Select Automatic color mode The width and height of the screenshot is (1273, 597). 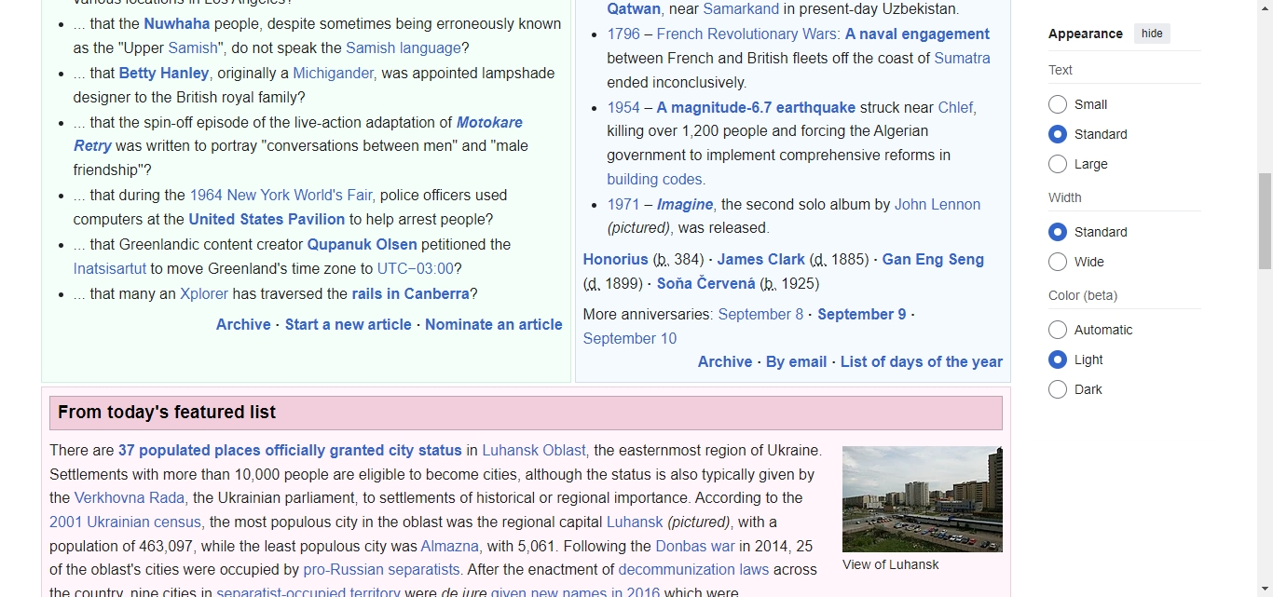[1058, 330]
